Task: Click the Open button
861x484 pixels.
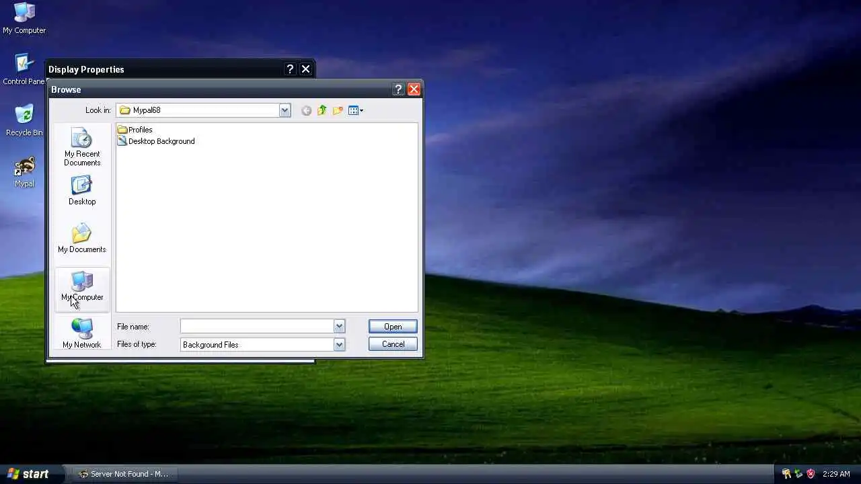Action: point(393,327)
